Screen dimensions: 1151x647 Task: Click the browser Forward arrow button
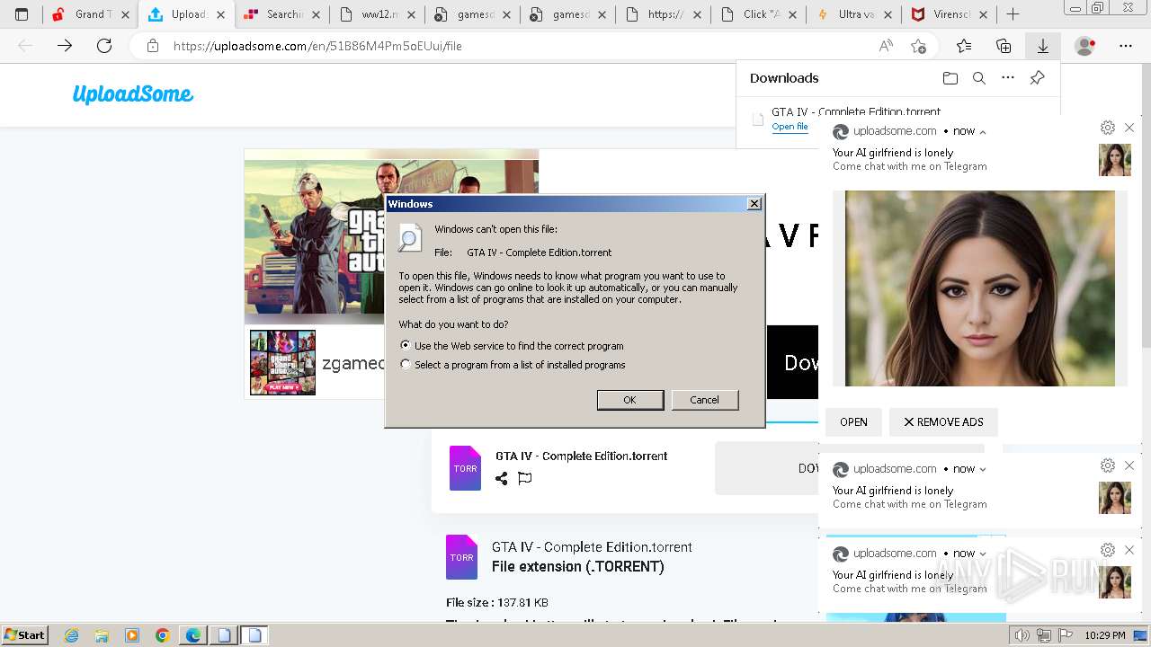pyautogui.click(x=65, y=46)
